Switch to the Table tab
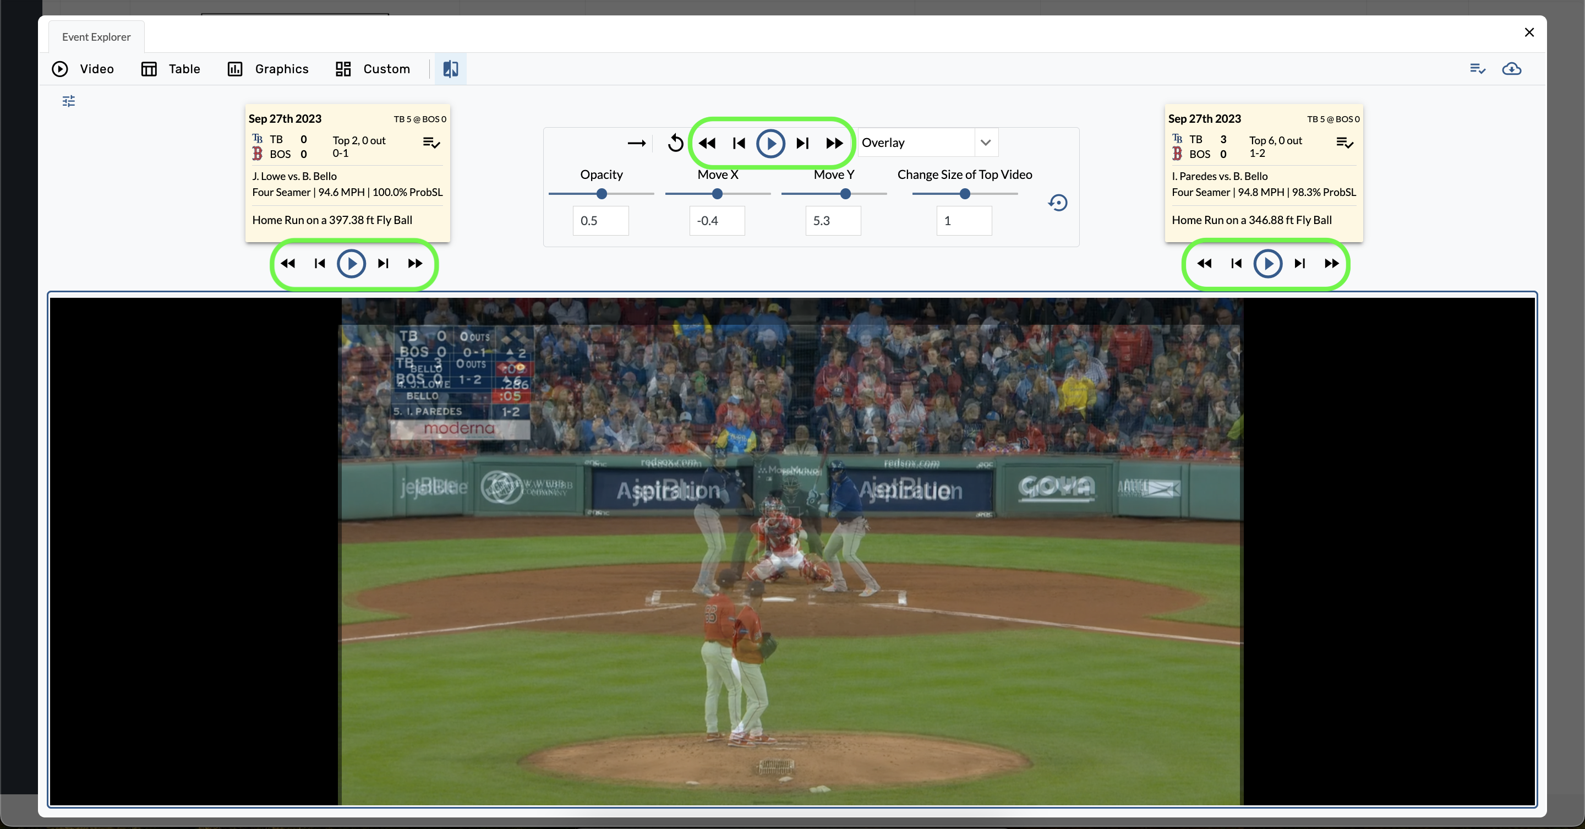1585x829 pixels. pyautogui.click(x=171, y=69)
